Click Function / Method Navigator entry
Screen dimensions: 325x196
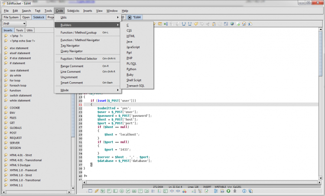(x=80, y=40)
